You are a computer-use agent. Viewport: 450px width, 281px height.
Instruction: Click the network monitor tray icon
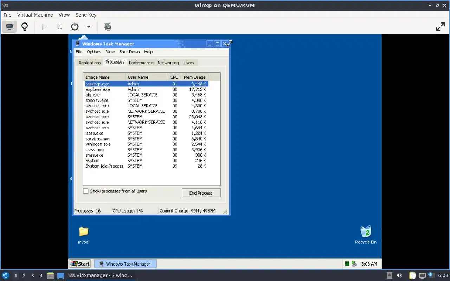pos(422,275)
